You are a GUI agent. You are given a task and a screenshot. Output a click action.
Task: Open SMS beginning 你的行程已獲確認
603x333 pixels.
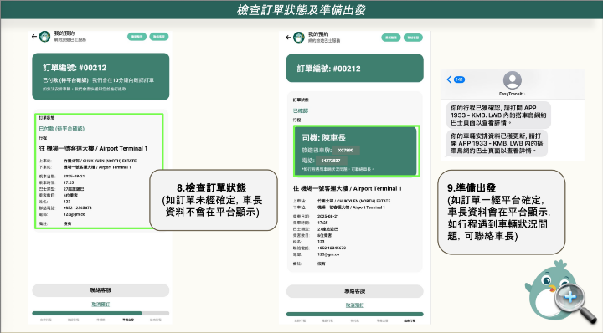click(498, 115)
